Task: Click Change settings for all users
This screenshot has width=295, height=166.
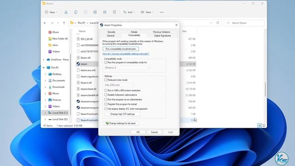Action: (x=121, y=123)
